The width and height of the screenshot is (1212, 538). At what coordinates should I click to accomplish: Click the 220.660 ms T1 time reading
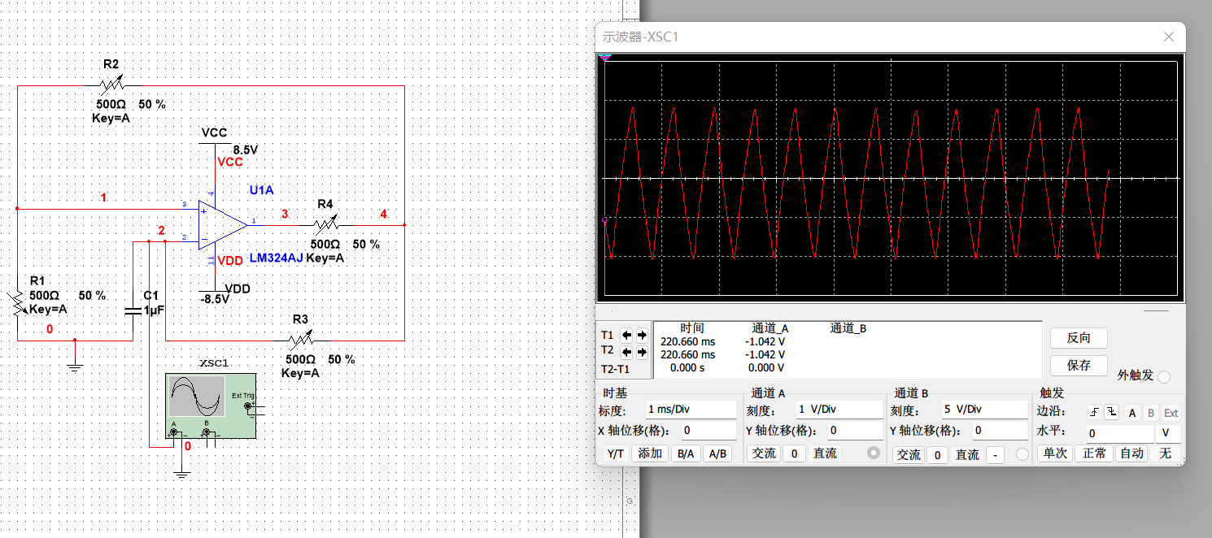[x=687, y=342]
